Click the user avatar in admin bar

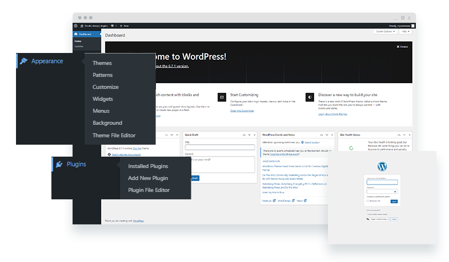(413, 26)
